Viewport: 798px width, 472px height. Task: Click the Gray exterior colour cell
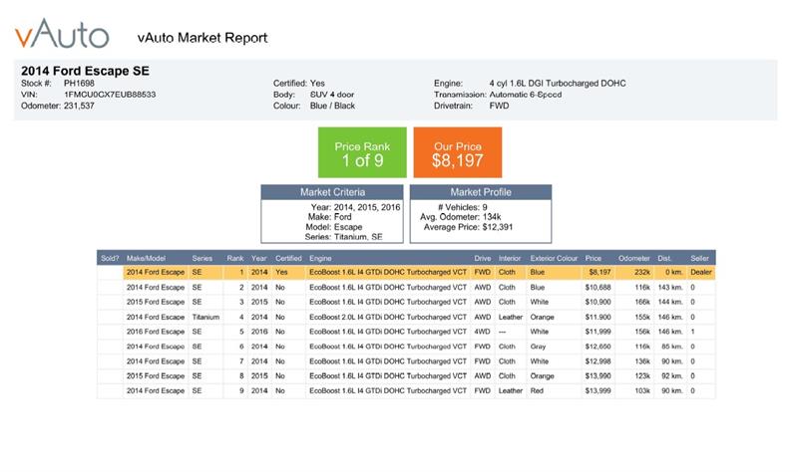pyautogui.click(x=538, y=347)
